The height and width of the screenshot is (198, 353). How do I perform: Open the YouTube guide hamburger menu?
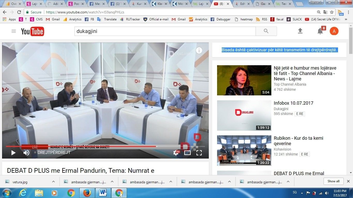coord(14,31)
